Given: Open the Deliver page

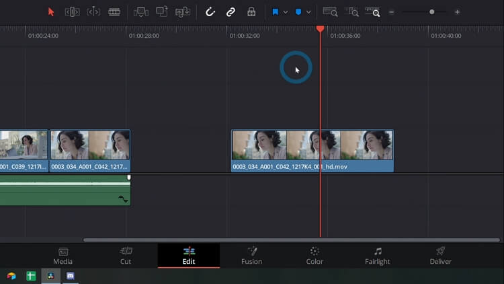Looking at the screenshot, I should 440,256.
